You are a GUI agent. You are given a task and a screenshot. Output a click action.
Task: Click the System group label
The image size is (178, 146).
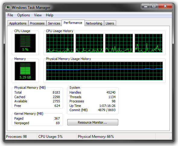(x=75, y=88)
